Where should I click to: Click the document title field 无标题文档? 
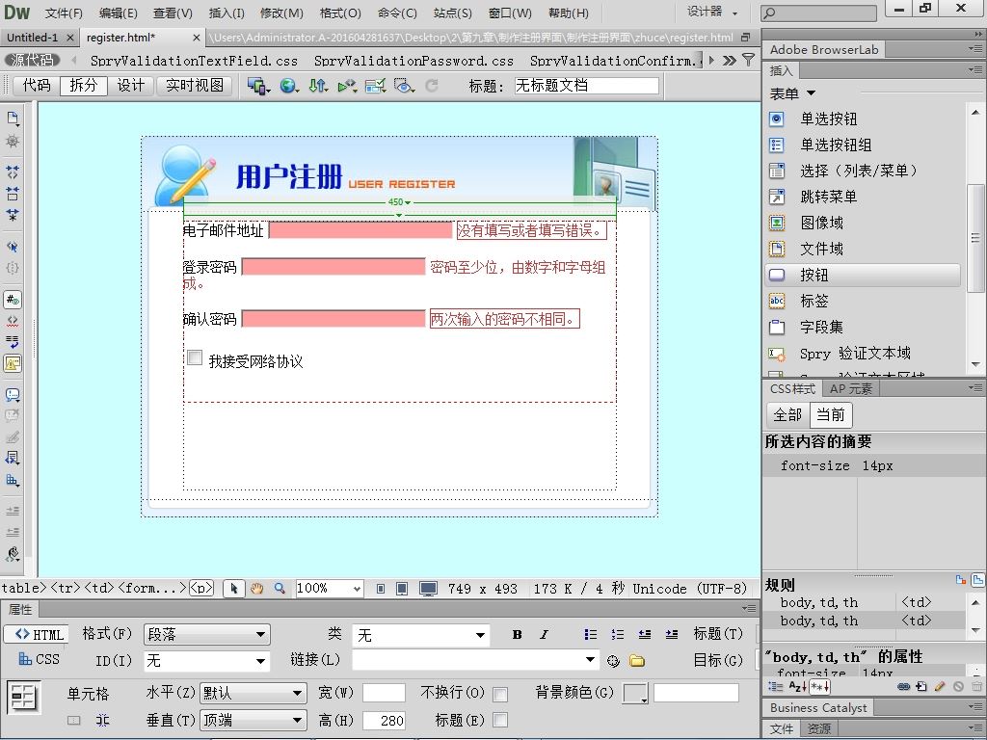(586, 86)
